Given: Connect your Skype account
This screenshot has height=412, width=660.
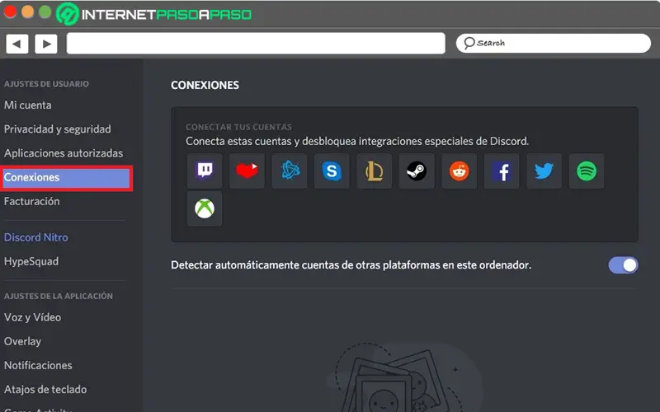Looking at the screenshot, I should tap(332, 171).
